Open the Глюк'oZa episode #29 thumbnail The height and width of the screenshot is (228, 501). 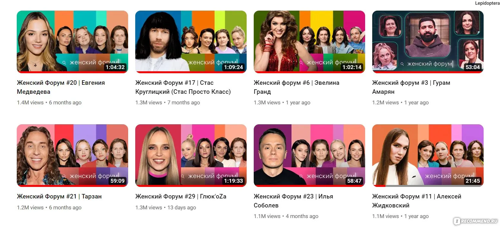click(x=191, y=155)
